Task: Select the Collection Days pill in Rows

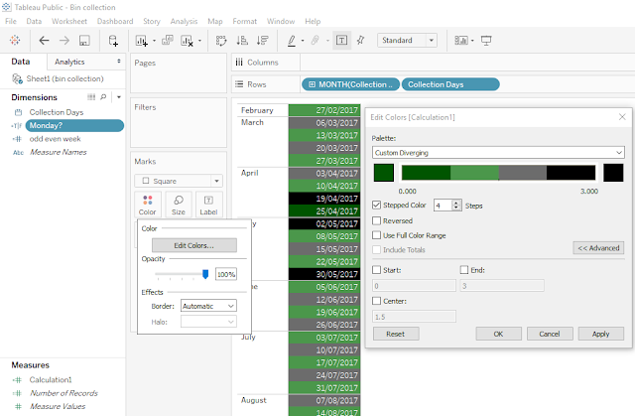Action: pos(450,84)
